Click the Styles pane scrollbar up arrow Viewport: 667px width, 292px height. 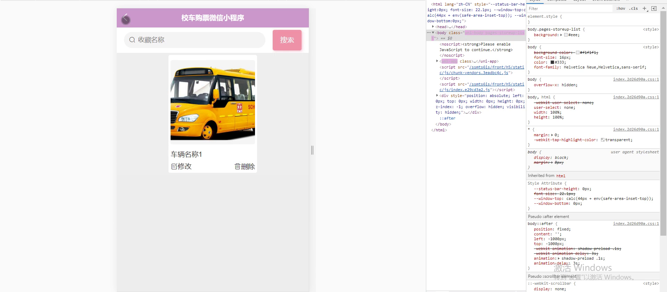pyautogui.click(x=663, y=9)
